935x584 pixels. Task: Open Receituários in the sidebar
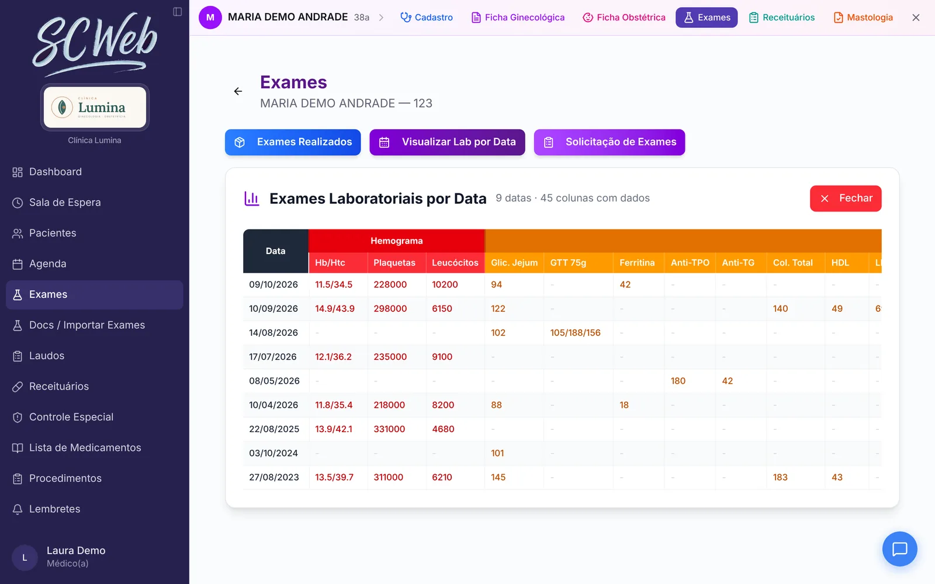pyautogui.click(x=95, y=387)
